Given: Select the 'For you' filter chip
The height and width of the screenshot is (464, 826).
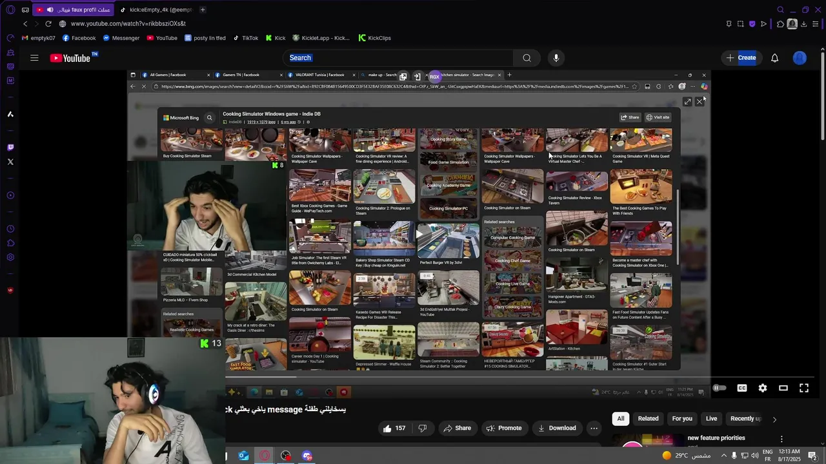Looking at the screenshot, I should click(x=682, y=419).
